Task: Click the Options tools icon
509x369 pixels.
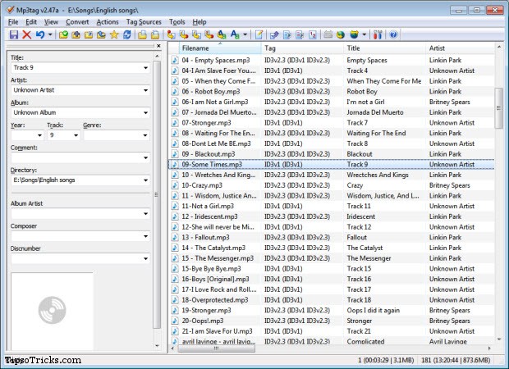Action: [378, 34]
